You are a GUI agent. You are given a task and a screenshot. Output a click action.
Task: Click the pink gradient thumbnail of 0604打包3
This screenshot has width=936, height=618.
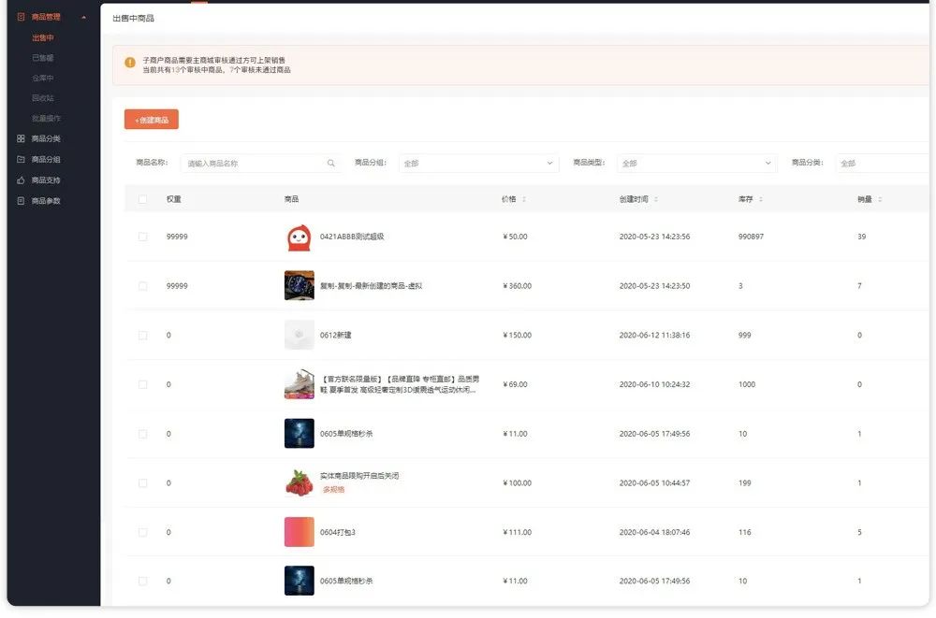[x=300, y=532]
